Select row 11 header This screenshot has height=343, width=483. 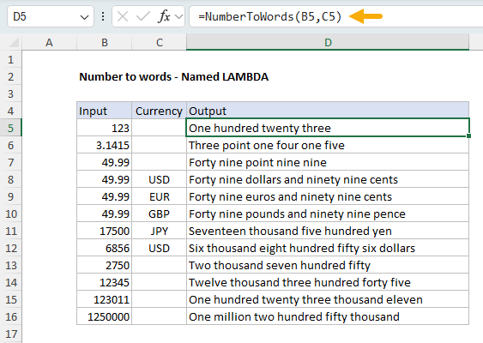11,231
